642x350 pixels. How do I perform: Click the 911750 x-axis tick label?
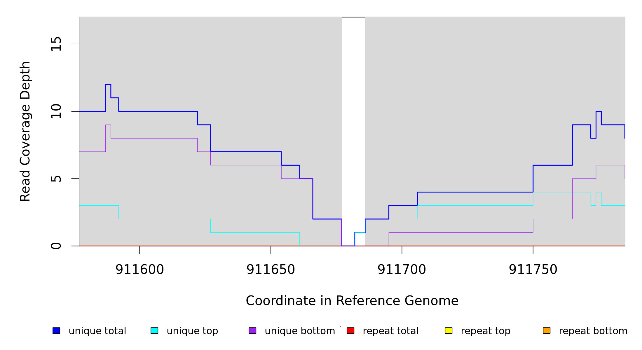click(533, 269)
